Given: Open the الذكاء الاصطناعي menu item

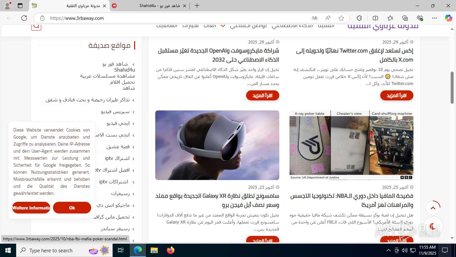Looking at the screenshot, I should [x=292, y=26].
